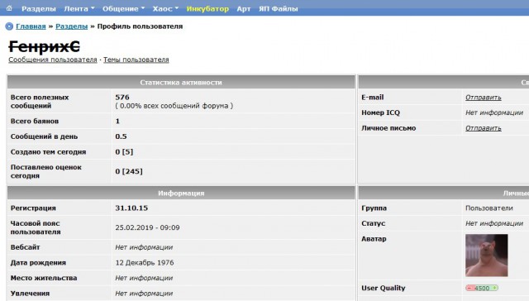Click the minus button on User Quality
Viewport: 529px width, 301px height.
[469, 288]
